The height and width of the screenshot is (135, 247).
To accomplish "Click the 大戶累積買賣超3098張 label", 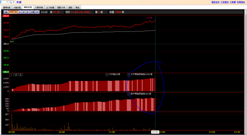I will point(141,74).
